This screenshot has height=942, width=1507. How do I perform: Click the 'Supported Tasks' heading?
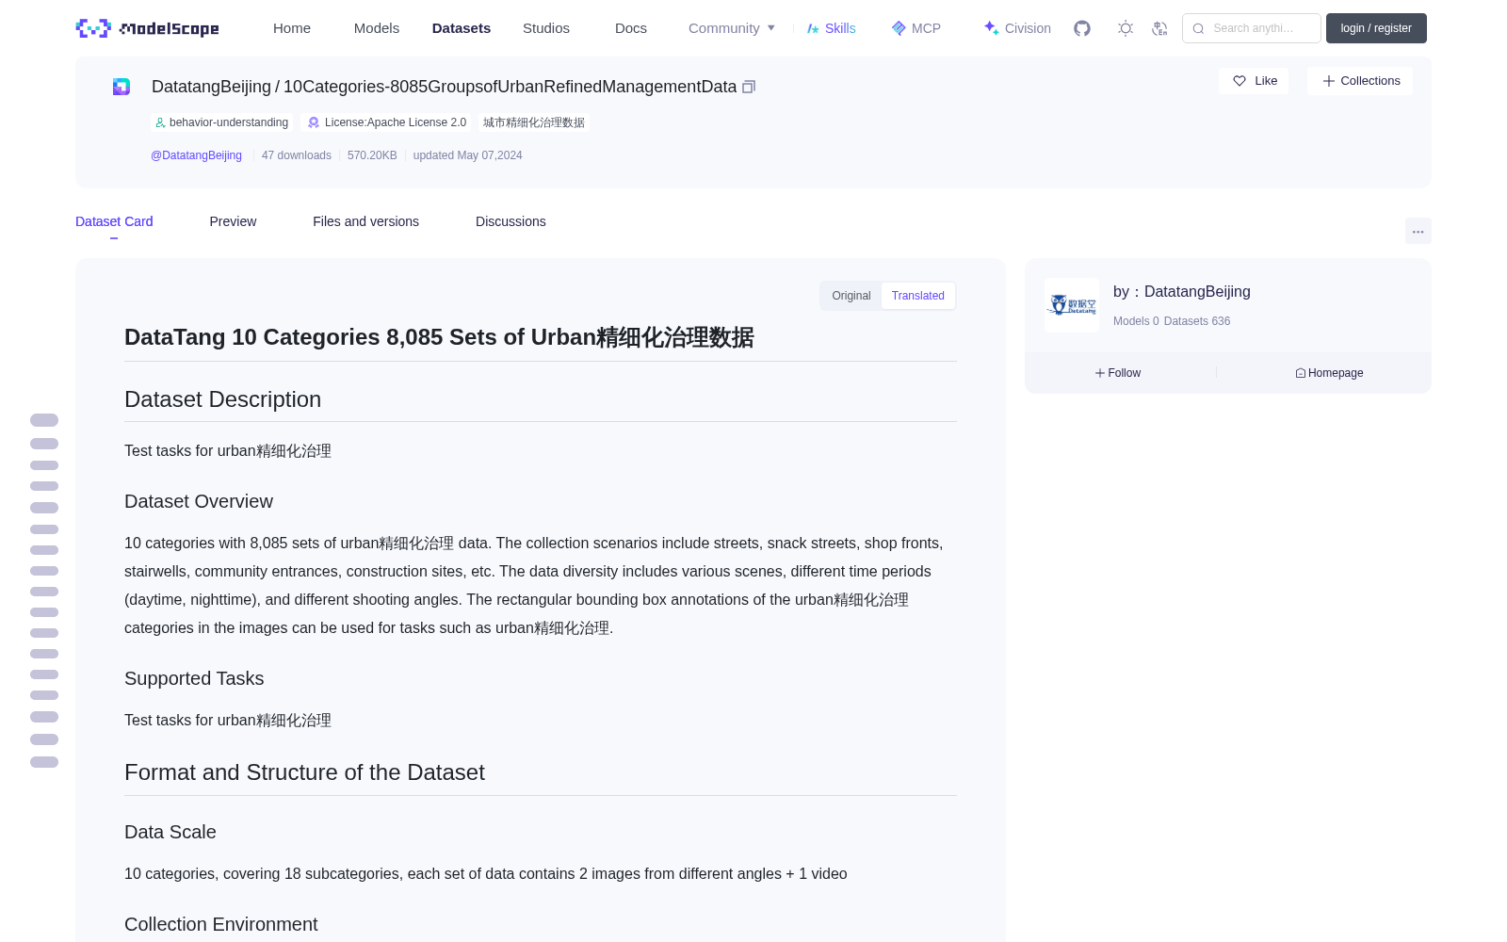194,678
